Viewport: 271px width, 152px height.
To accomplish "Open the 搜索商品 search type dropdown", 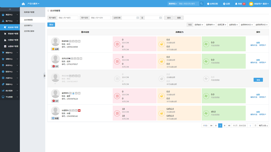I will tap(173, 4).
